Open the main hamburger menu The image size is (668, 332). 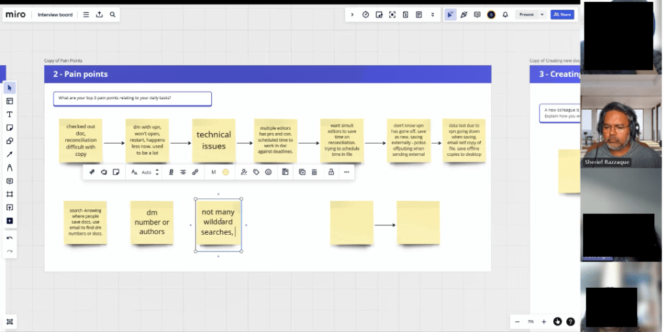coord(86,14)
